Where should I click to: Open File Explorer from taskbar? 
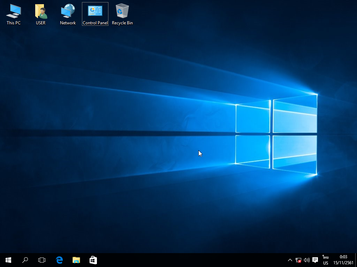point(76,260)
